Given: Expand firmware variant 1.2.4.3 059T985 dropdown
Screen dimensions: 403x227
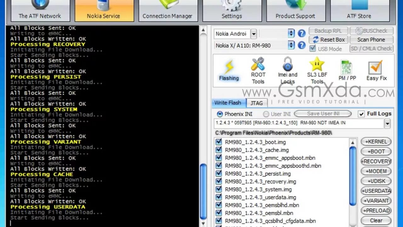Looking at the screenshot, I should [x=387, y=123].
